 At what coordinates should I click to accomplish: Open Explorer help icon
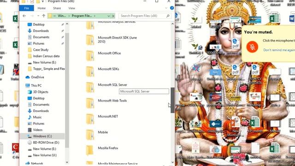pyautogui.click(x=172, y=8)
